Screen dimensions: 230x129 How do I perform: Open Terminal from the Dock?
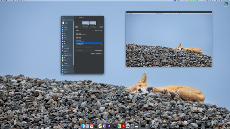click(x=96, y=126)
